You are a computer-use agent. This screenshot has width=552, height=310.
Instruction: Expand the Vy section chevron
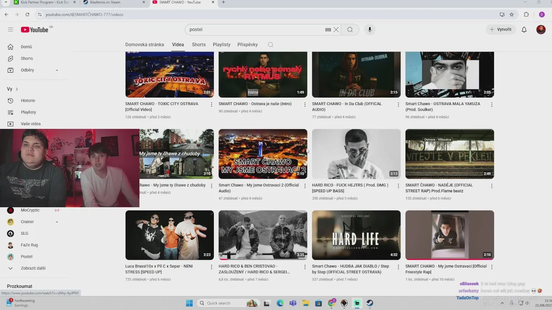point(17,89)
